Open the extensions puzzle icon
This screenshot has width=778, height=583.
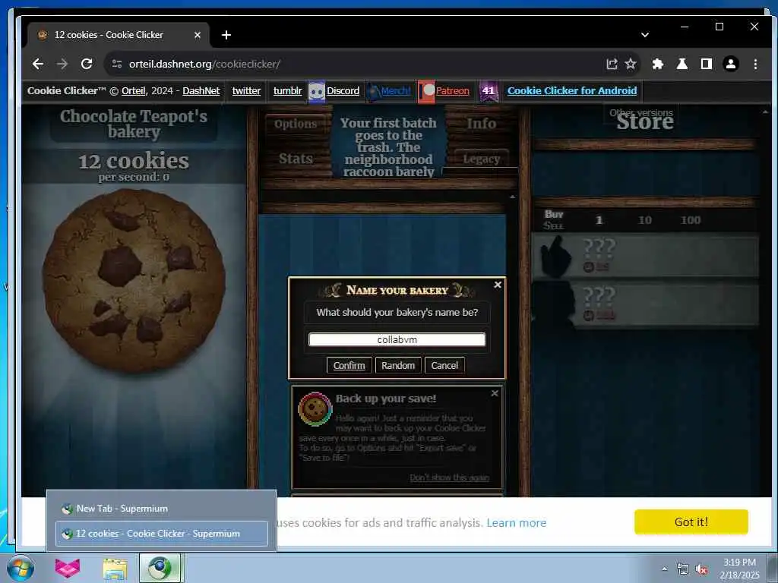click(658, 64)
